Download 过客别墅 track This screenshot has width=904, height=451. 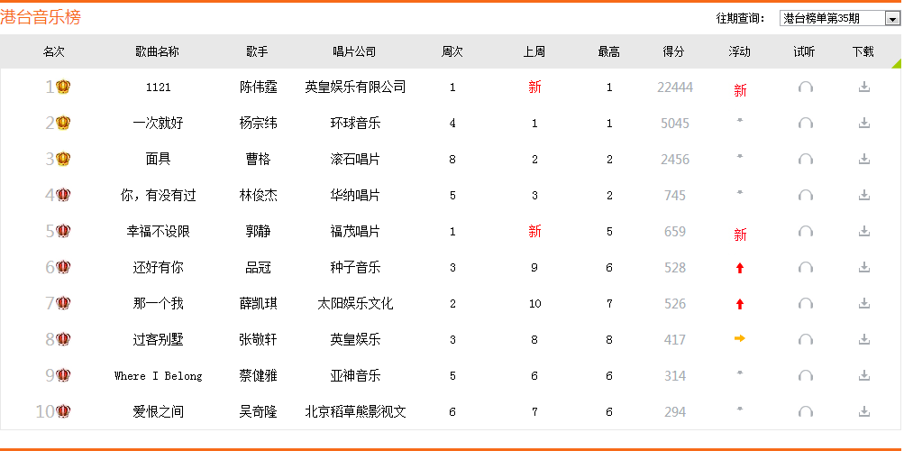point(863,339)
